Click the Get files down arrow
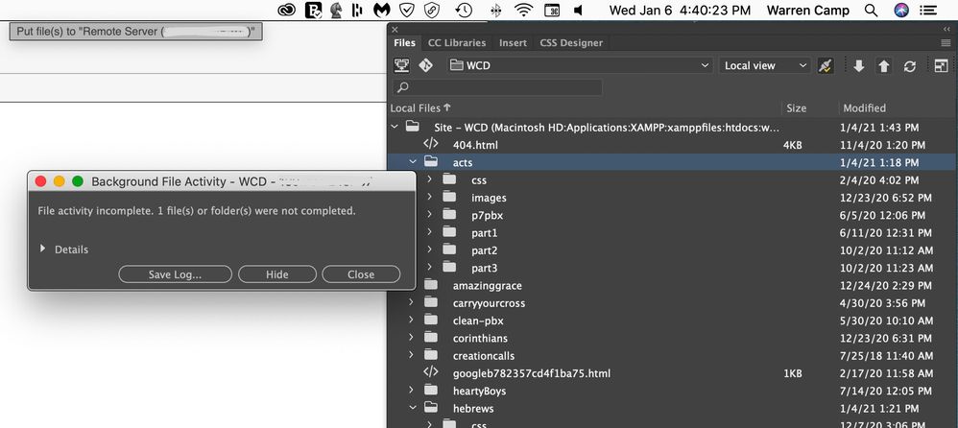 click(x=859, y=66)
